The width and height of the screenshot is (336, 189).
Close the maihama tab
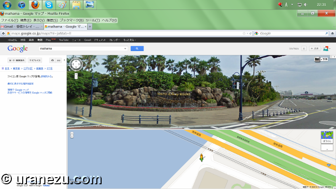[x=86, y=26]
